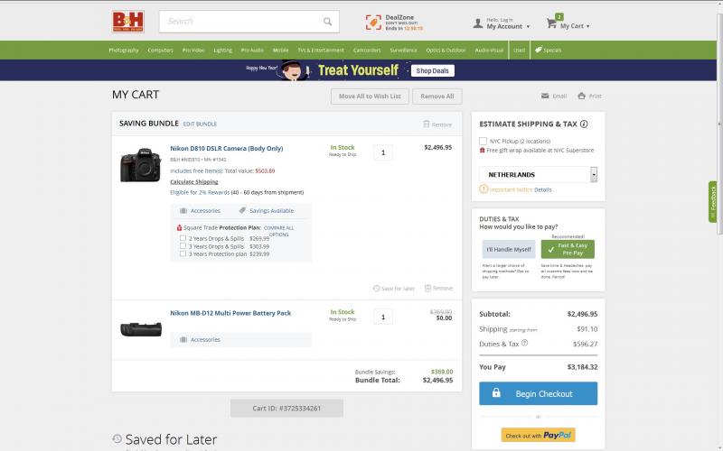
Task: Open the Photography menu
Action: coord(124,50)
